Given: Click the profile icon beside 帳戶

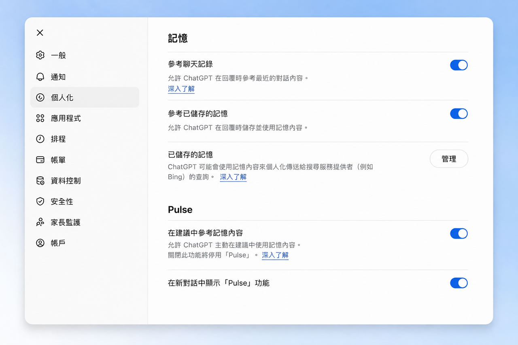Looking at the screenshot, I should pyautogui.click(x=40, y=243).
